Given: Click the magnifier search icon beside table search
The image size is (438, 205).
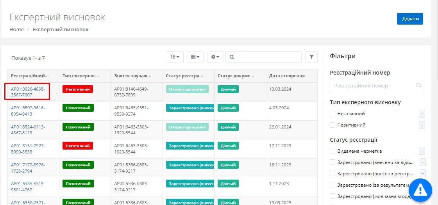Looking at the screenshot, I should click(x=232, y=57).
